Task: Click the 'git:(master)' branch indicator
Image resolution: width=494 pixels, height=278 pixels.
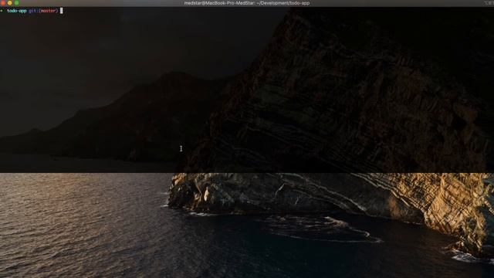Action: (43, 11)
